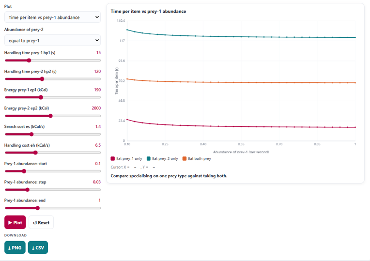Click the Prey-1 abundance end slider handle
The width and height of the screenshot is (370, 261).
pos(37,208)
